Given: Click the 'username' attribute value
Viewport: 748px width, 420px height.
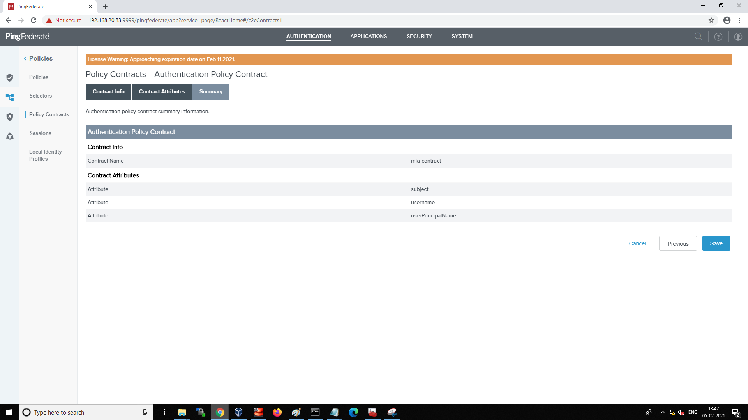Looking at the screenshot, I should (423, 202).
